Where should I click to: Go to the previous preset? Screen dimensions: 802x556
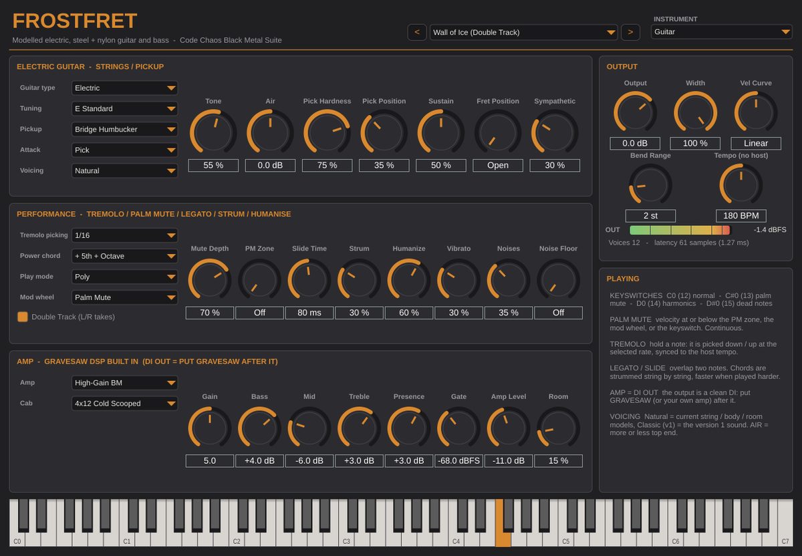[x=417, y=32]
